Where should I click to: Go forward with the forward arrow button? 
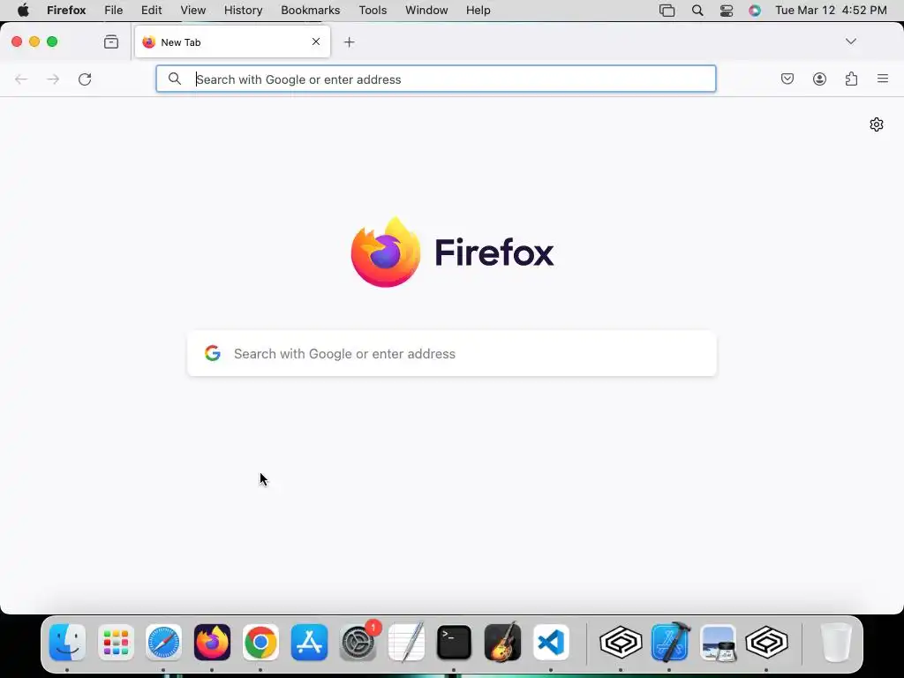[53, 79]
